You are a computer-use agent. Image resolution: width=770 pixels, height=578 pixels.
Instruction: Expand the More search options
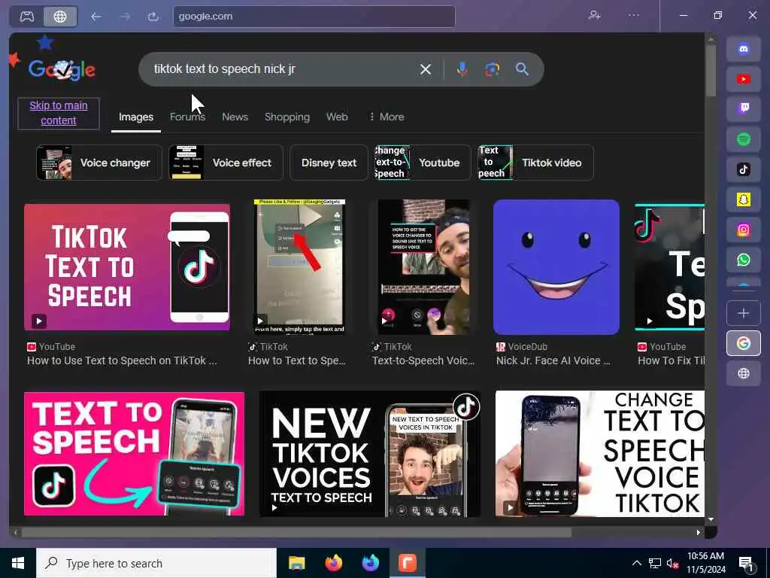(x=387, y=117)
